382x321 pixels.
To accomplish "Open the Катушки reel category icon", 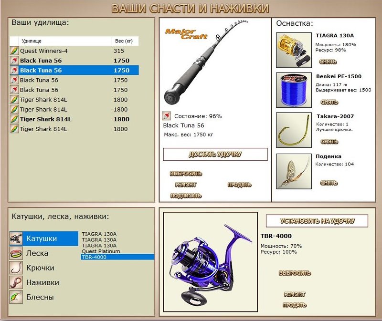I will point(16,238).
